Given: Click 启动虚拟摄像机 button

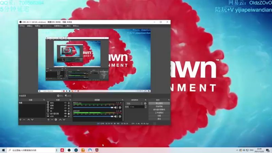Looking at the screenshot, I should pyautogui.click(x=159, y=109).
